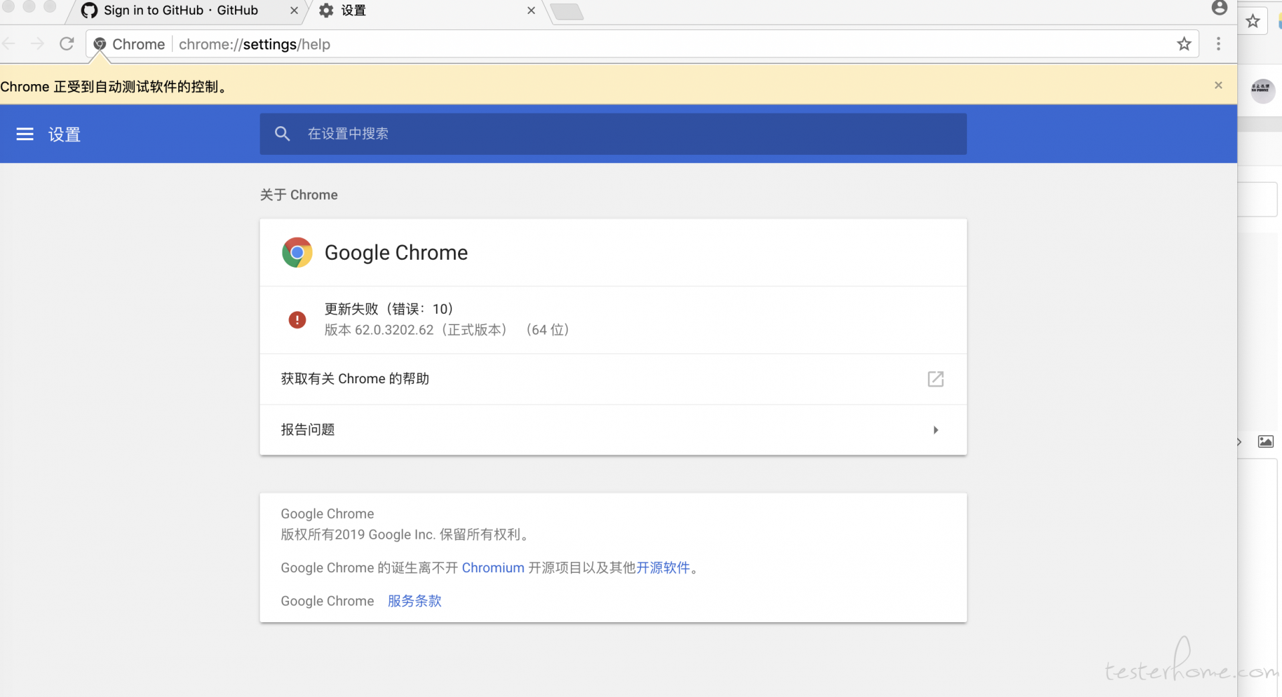Click the 设置 title in the blue header
The width and height of the screenshot is (1282, 697).
[64, 134]
